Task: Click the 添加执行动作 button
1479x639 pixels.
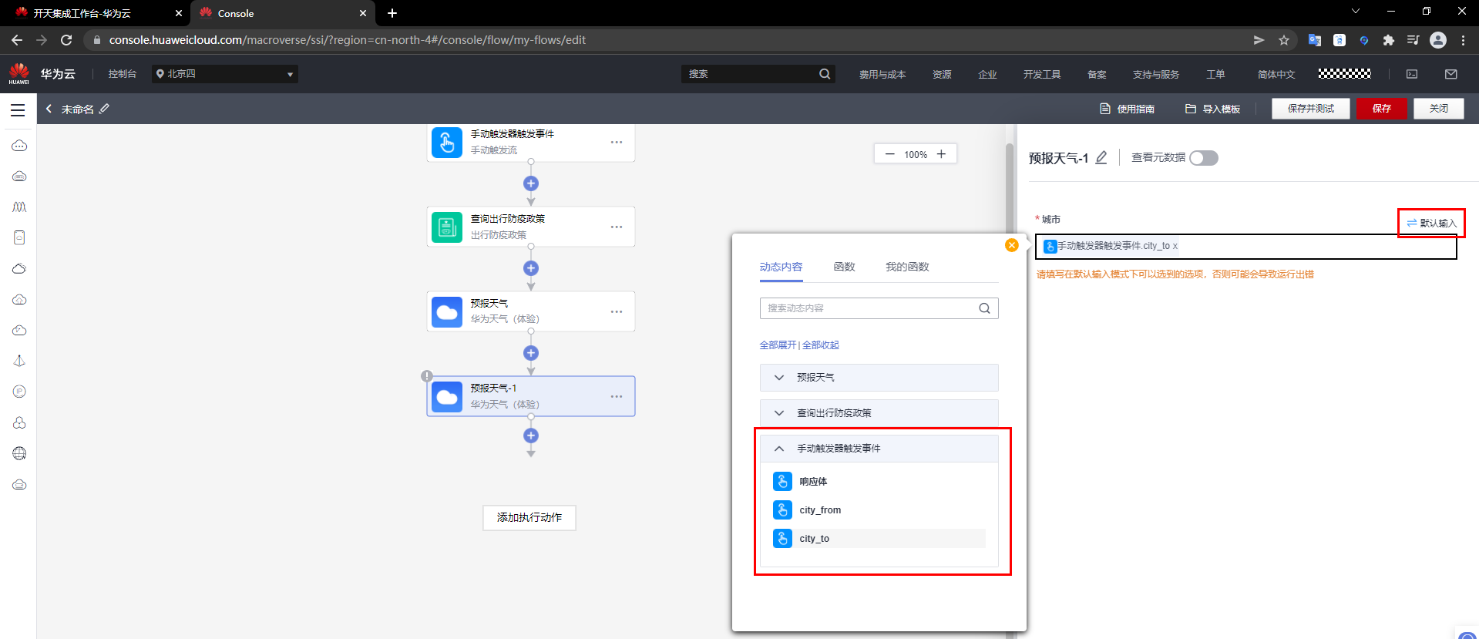Action: point(529,517)
